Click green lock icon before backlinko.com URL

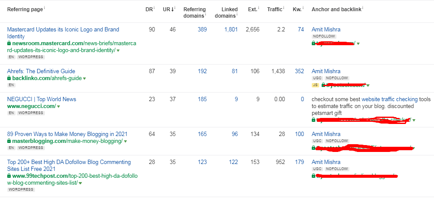tap(9, 78)
